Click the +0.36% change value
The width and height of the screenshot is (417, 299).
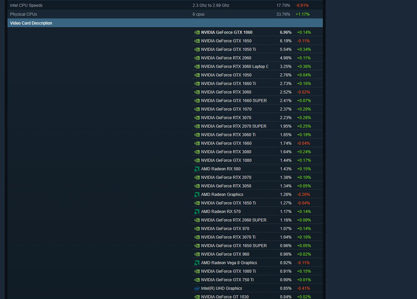pos(304,66)
